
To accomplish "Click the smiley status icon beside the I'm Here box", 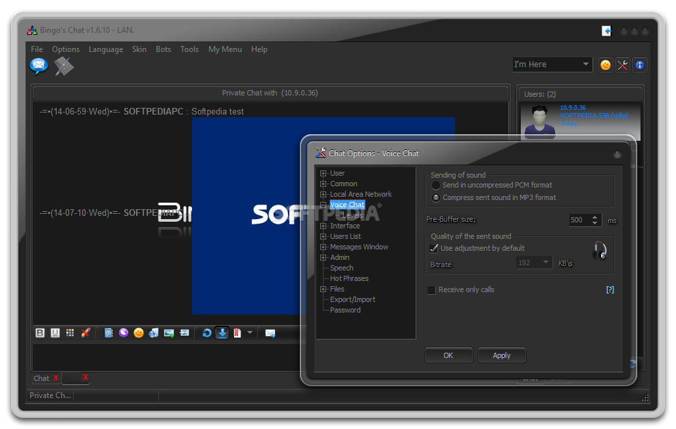I will pyautogui.click(x=605, y=65).
